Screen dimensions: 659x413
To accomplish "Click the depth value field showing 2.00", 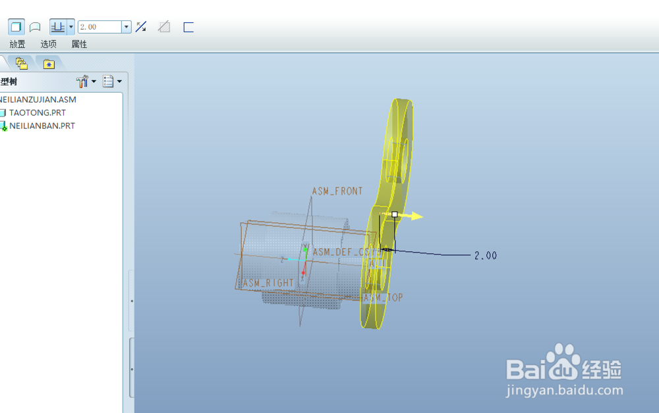I will [x=100, y=27].
